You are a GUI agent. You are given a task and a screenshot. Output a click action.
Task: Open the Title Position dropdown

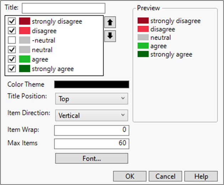point(92,99)
